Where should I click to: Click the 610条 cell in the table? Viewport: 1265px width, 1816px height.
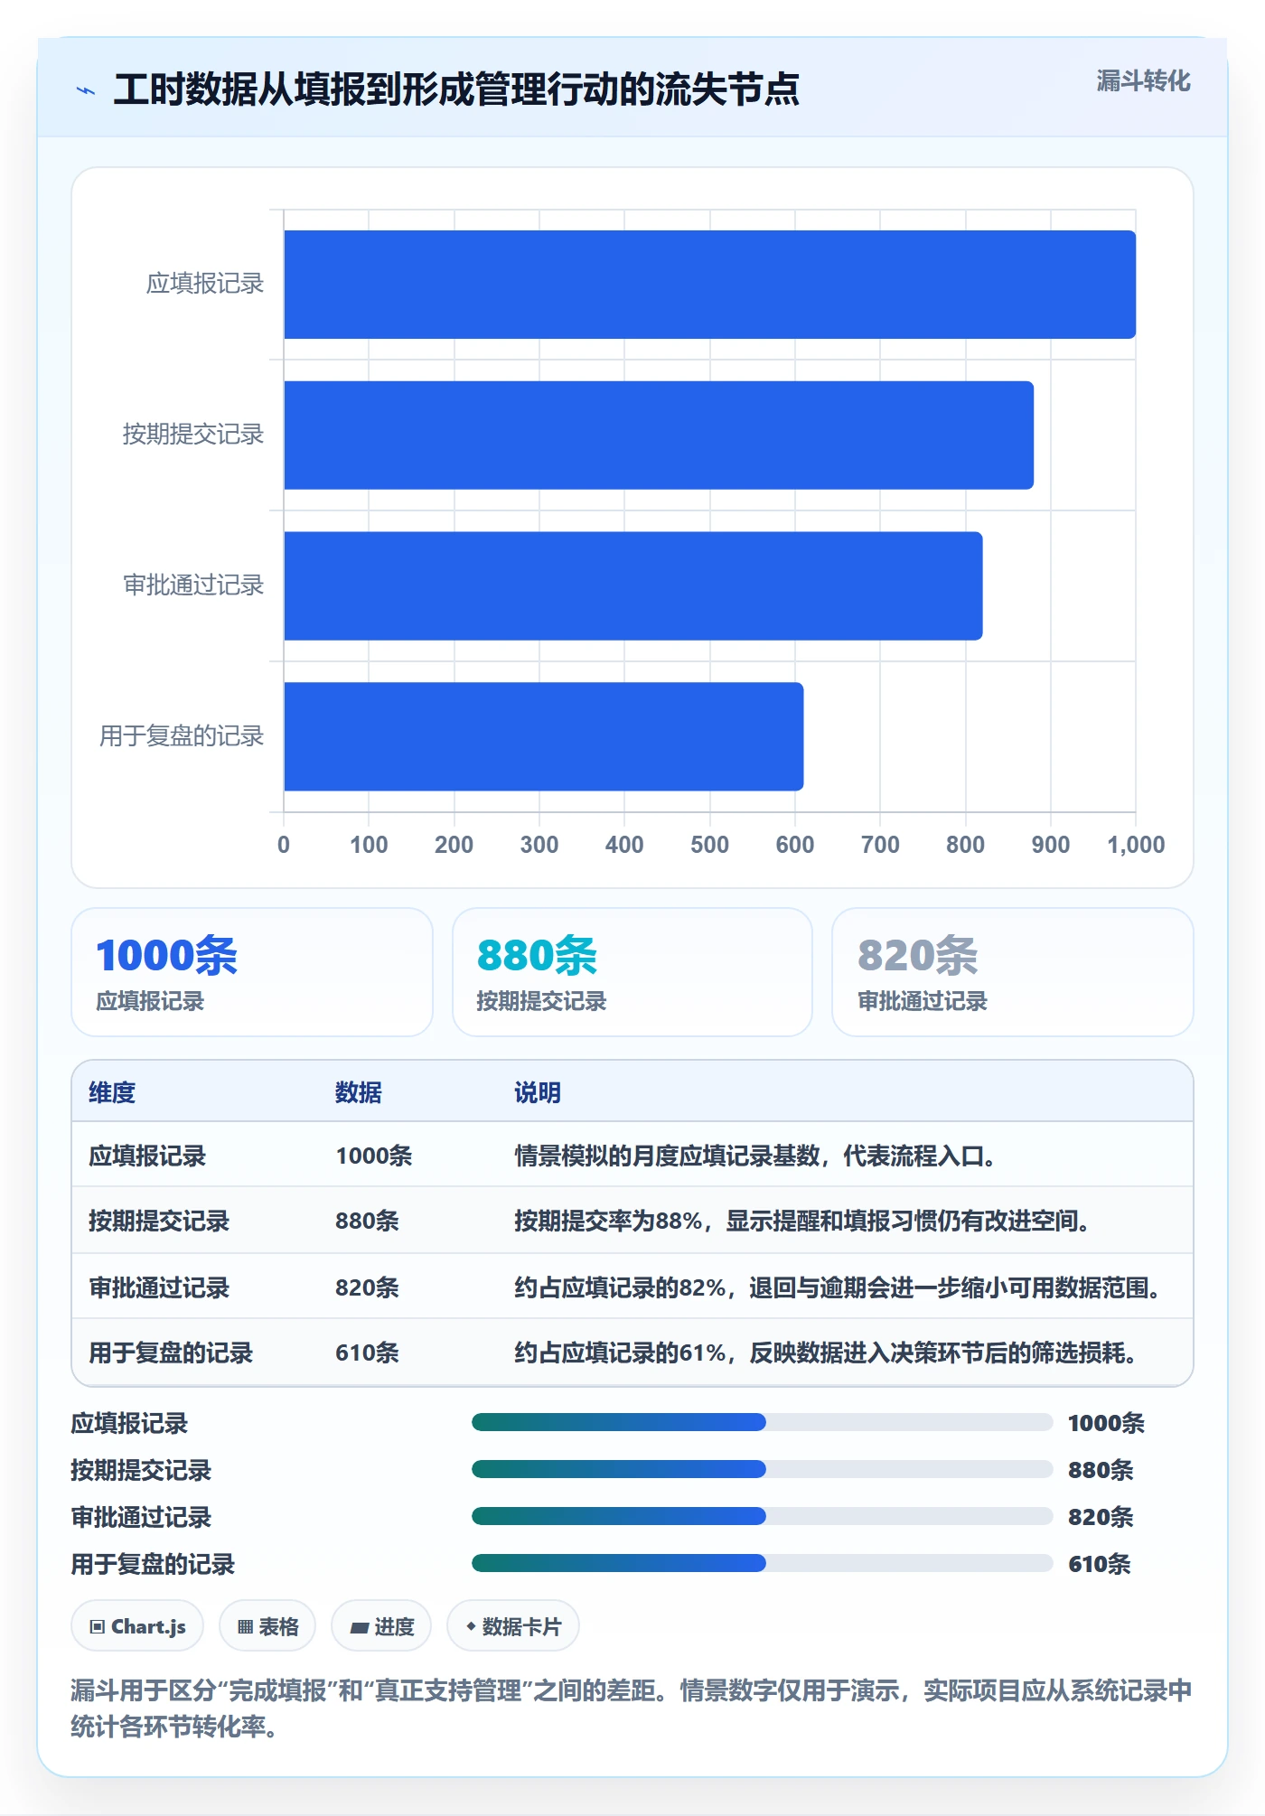367,1353
